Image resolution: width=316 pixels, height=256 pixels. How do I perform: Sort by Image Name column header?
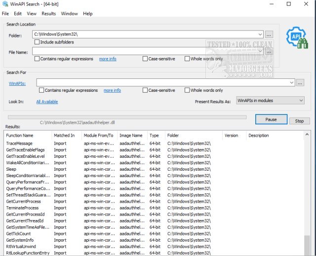pos(132,136)
